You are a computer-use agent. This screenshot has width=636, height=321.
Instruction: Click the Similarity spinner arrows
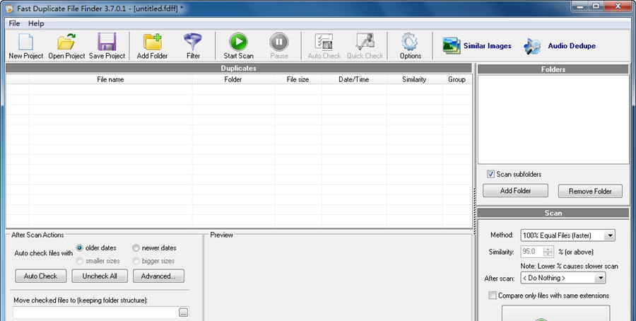(548, 252)
